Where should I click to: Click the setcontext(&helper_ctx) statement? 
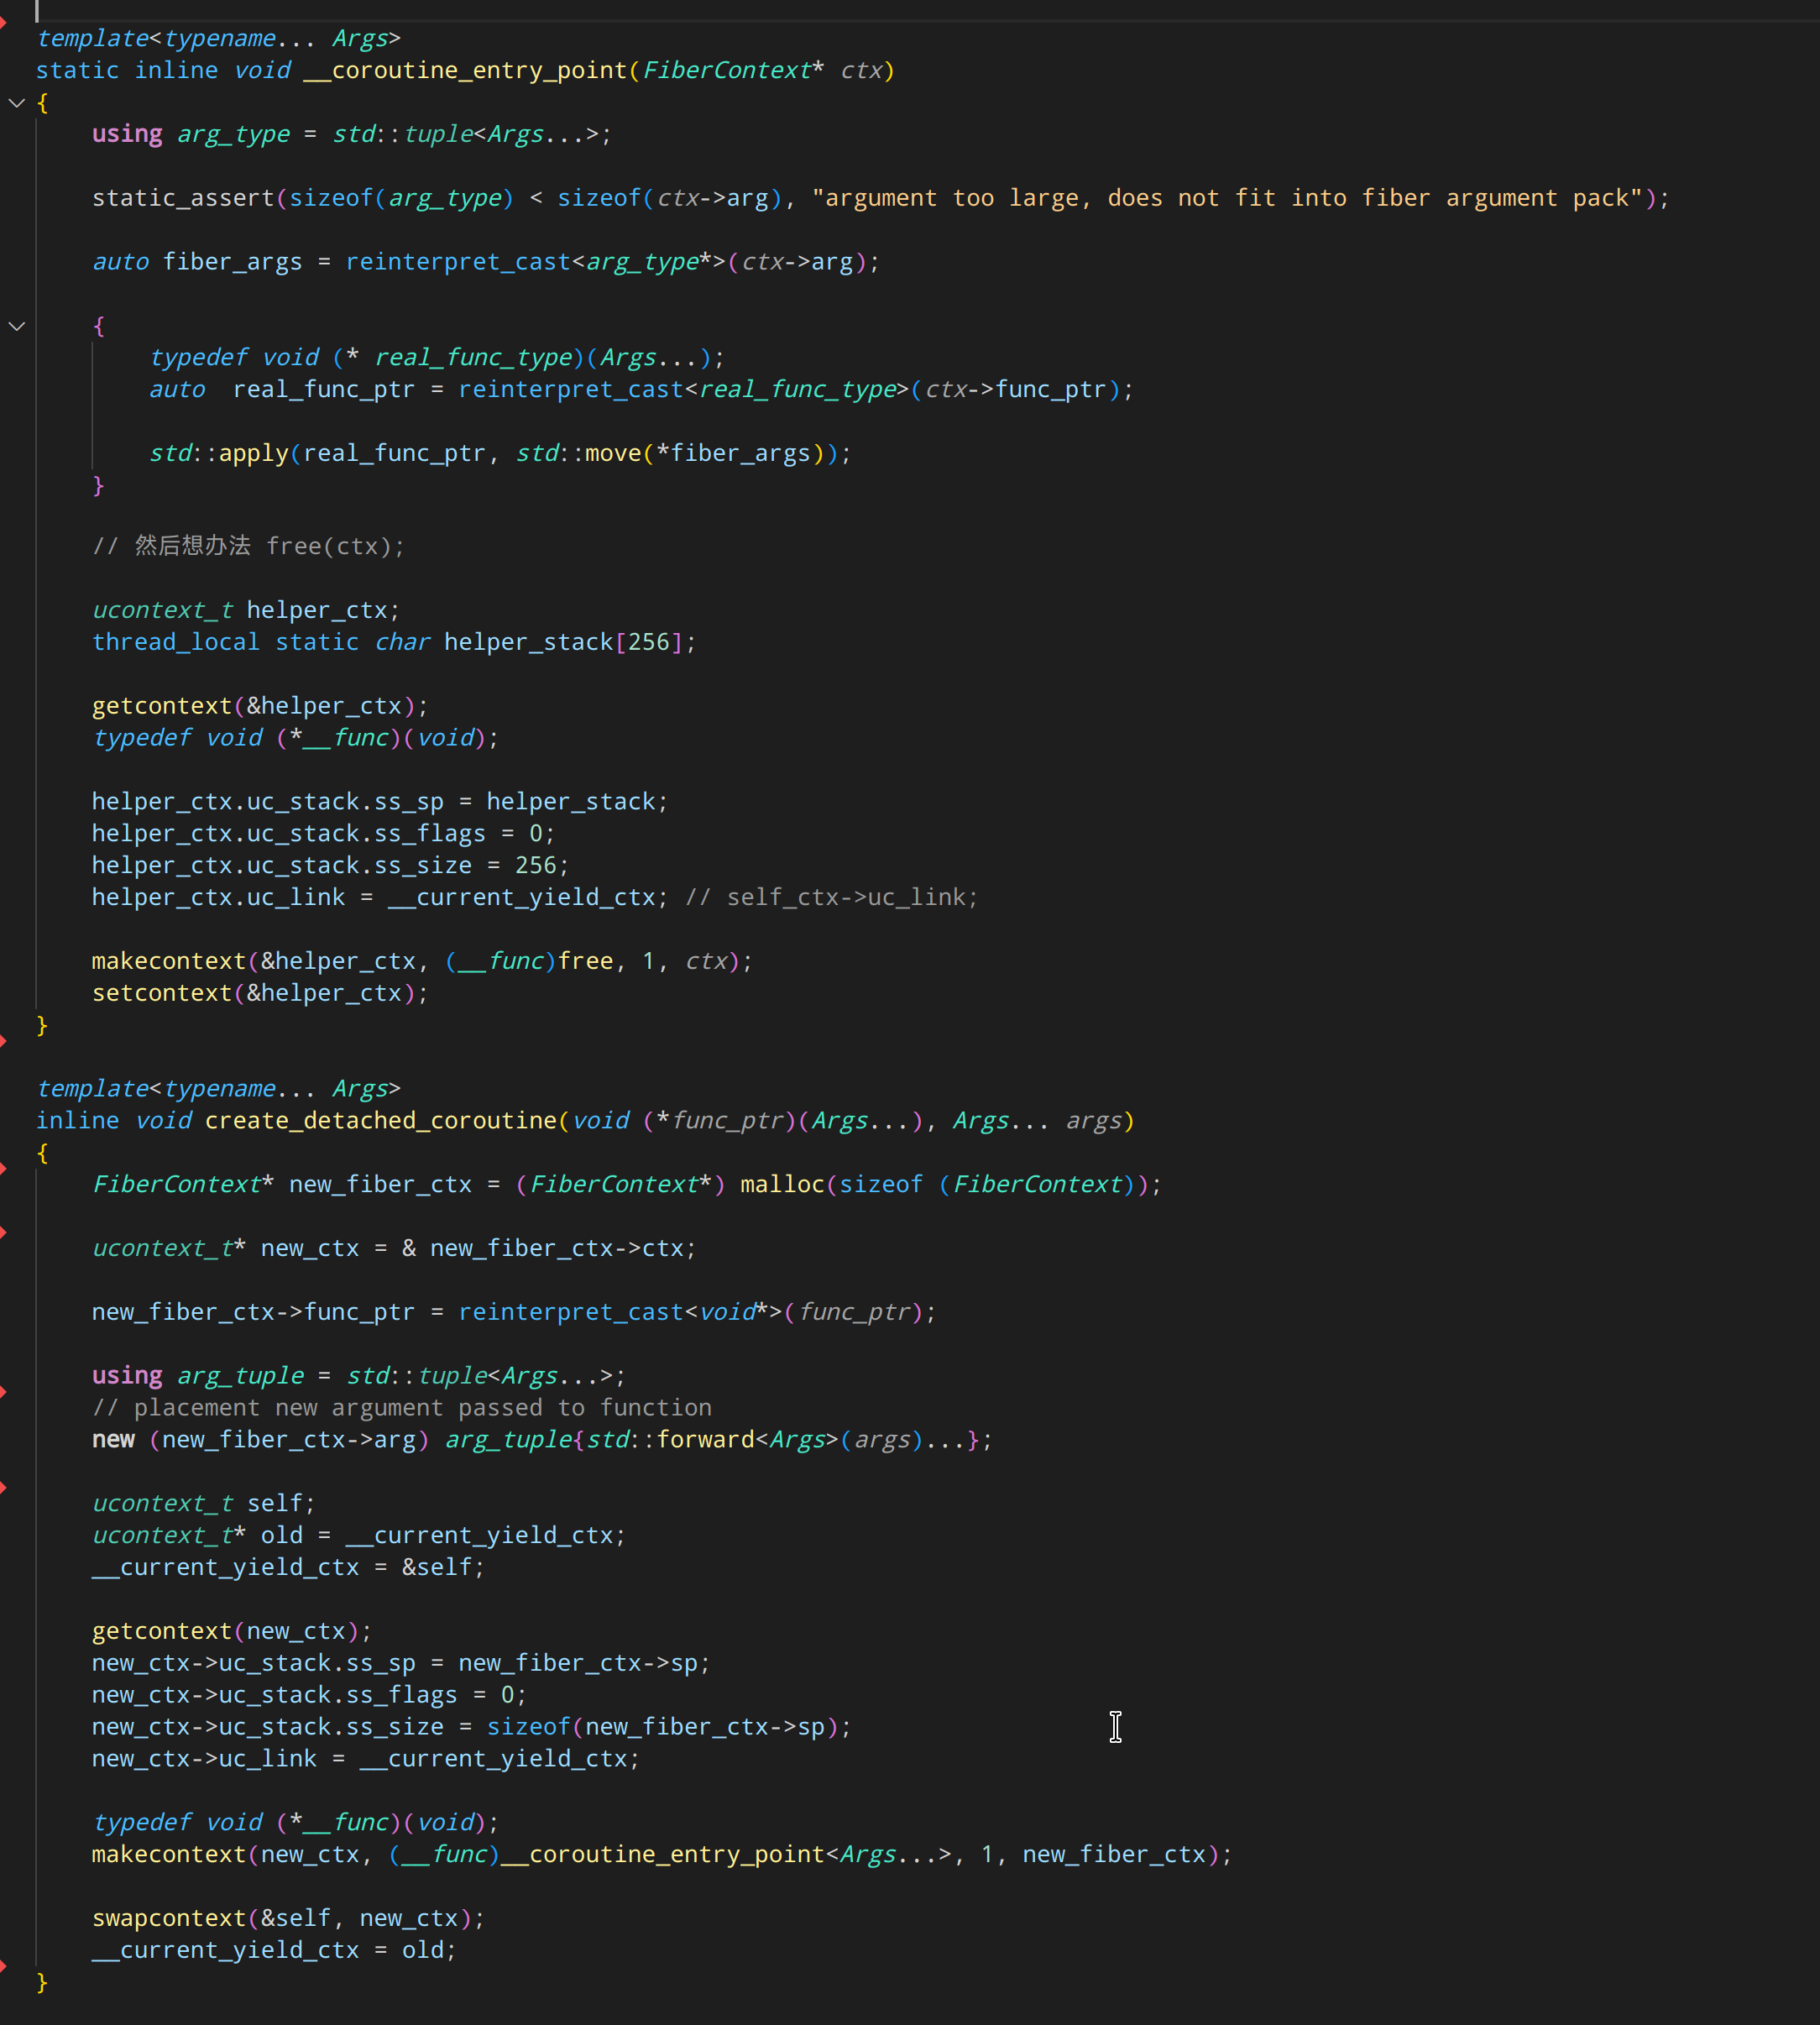(258, 992)
